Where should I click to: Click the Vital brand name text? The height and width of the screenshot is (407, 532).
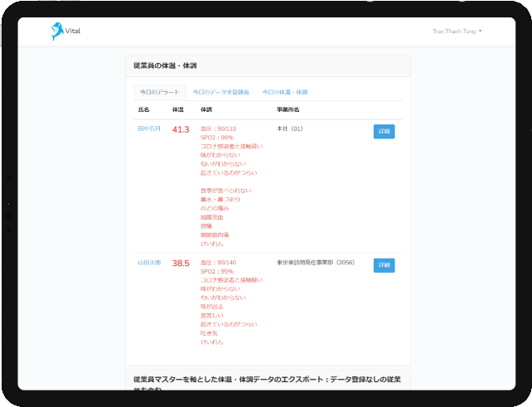pos(73,31)
